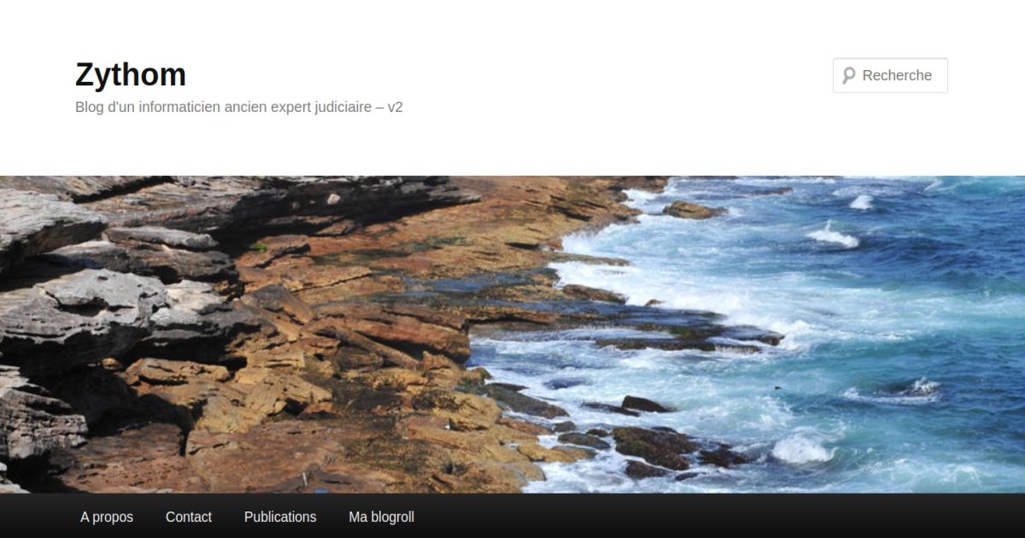Image resolution: width=1025 pixels, height=538 pixels.
Task: Open the Zythom site title link
Action: pyautogui.click(x=131, y=75)
